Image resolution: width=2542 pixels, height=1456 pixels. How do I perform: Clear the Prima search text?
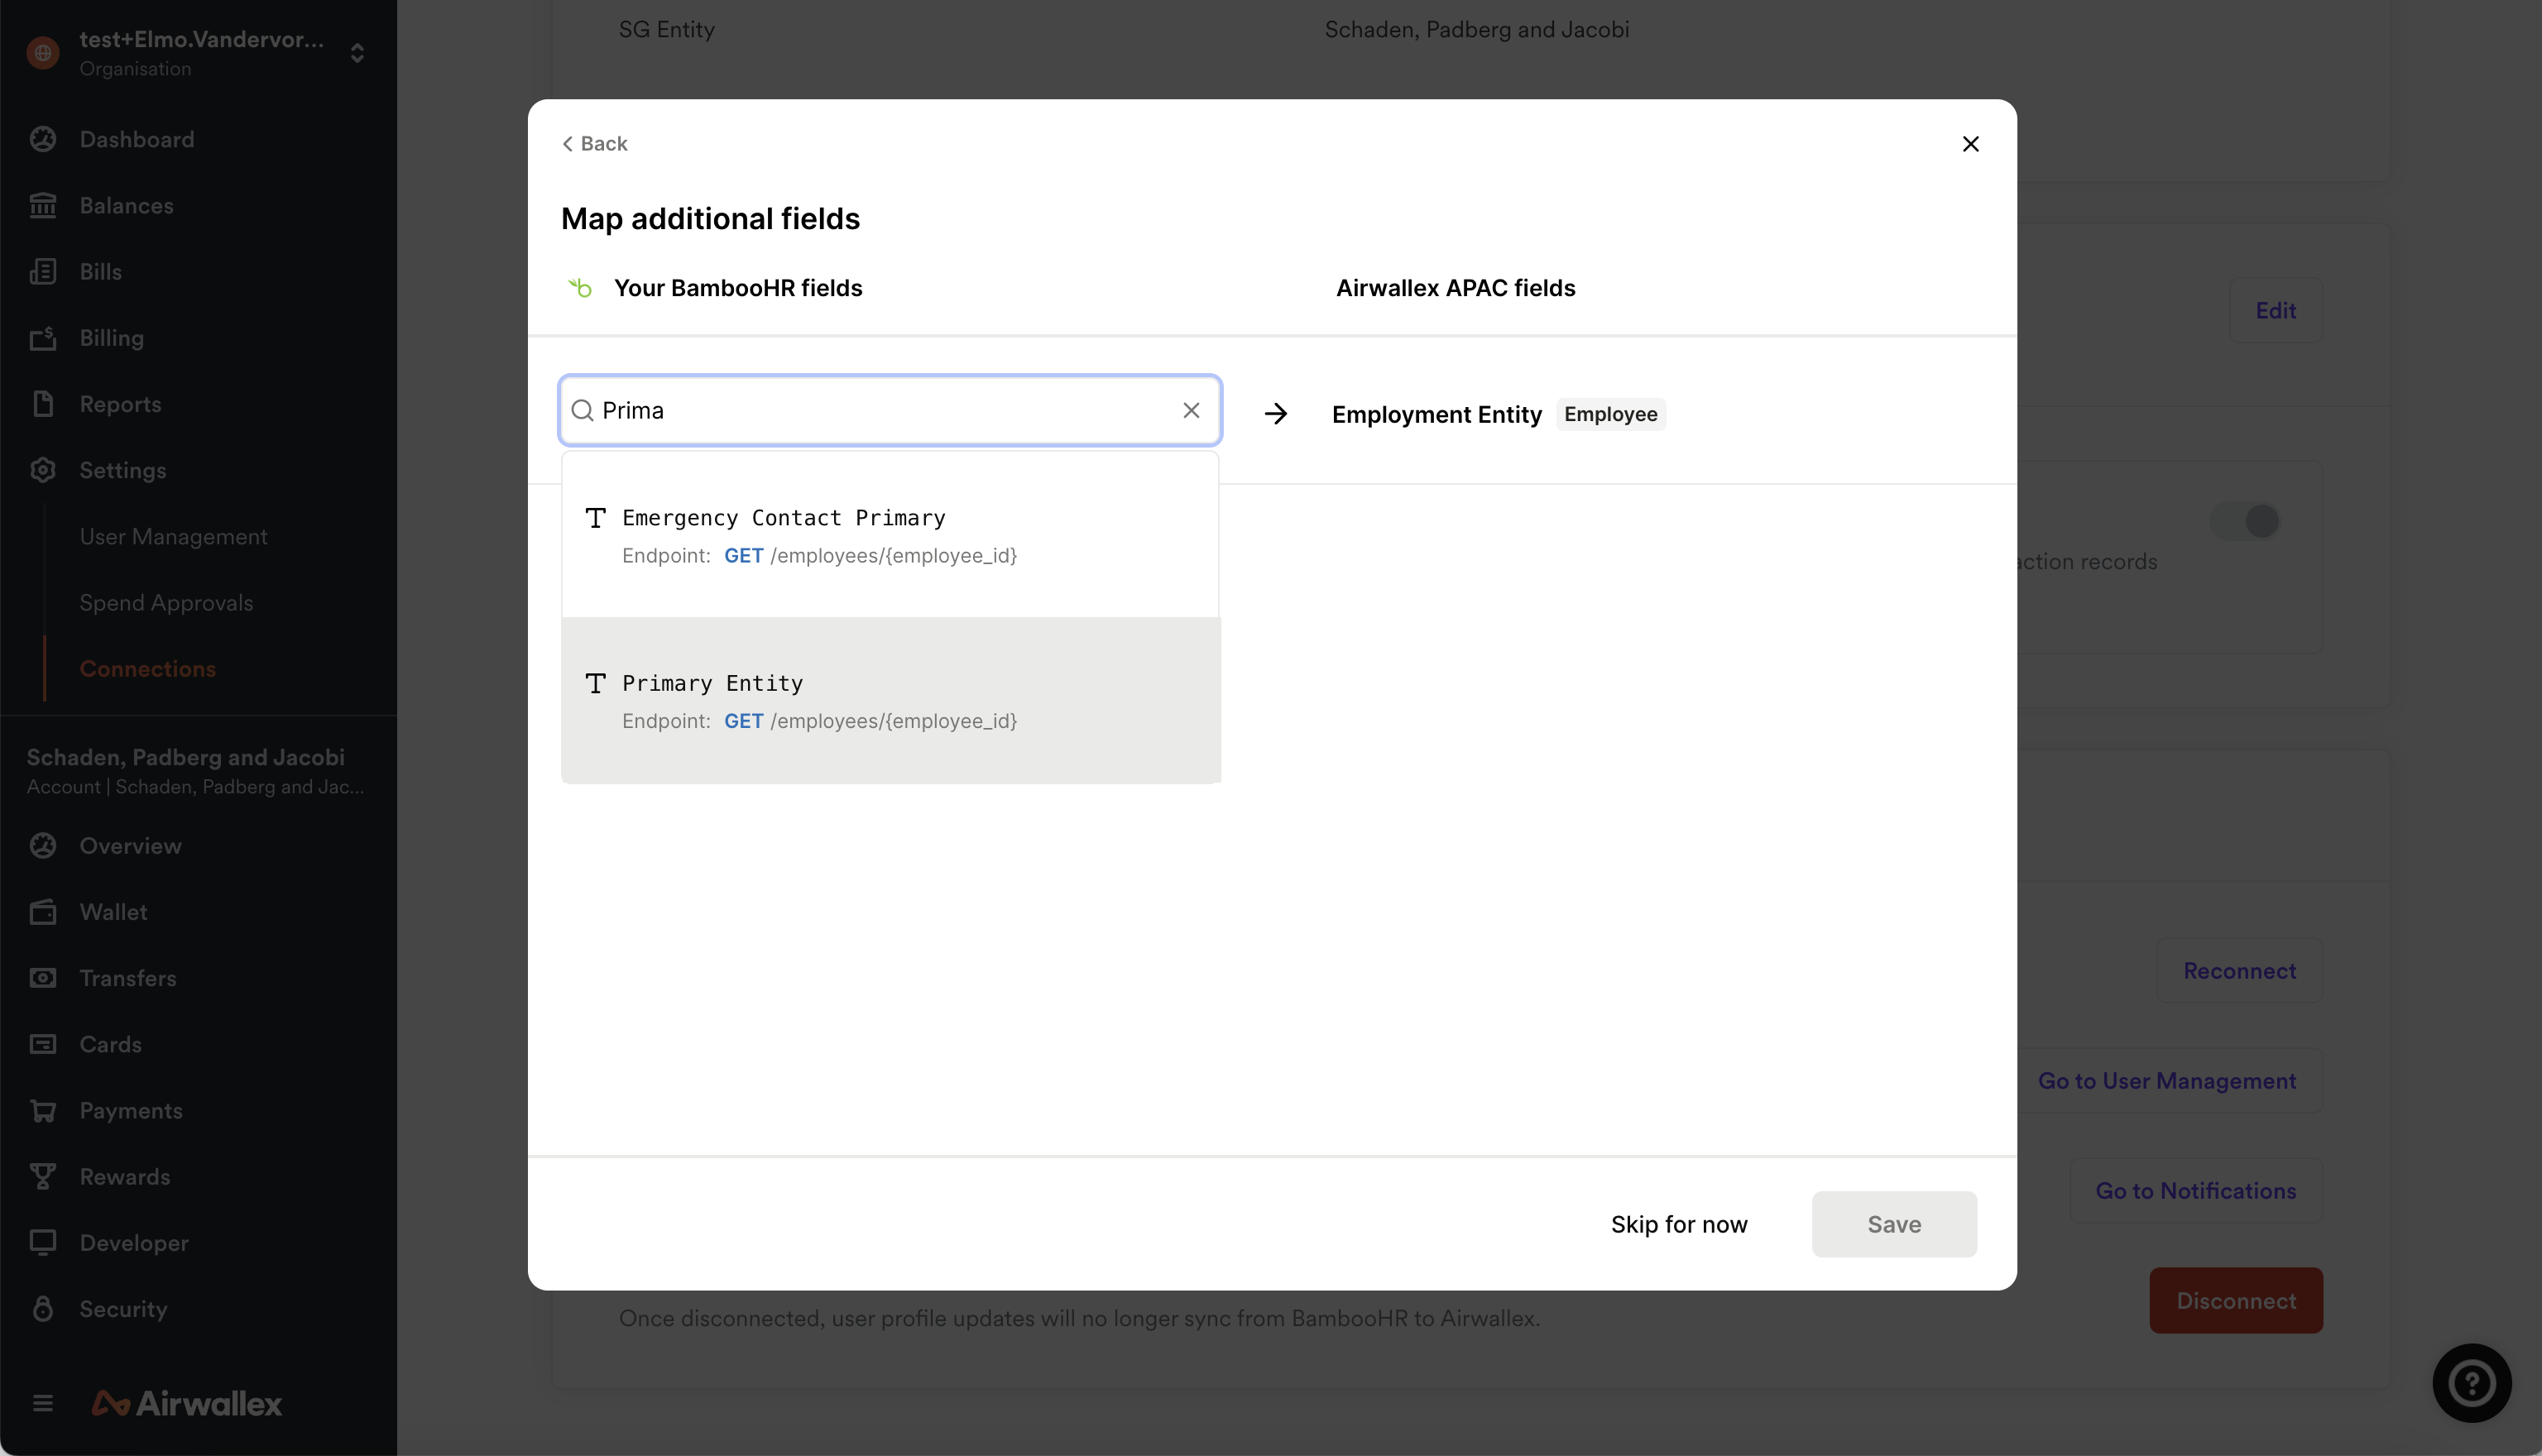pyautogui.click(x=1190, y=410)
